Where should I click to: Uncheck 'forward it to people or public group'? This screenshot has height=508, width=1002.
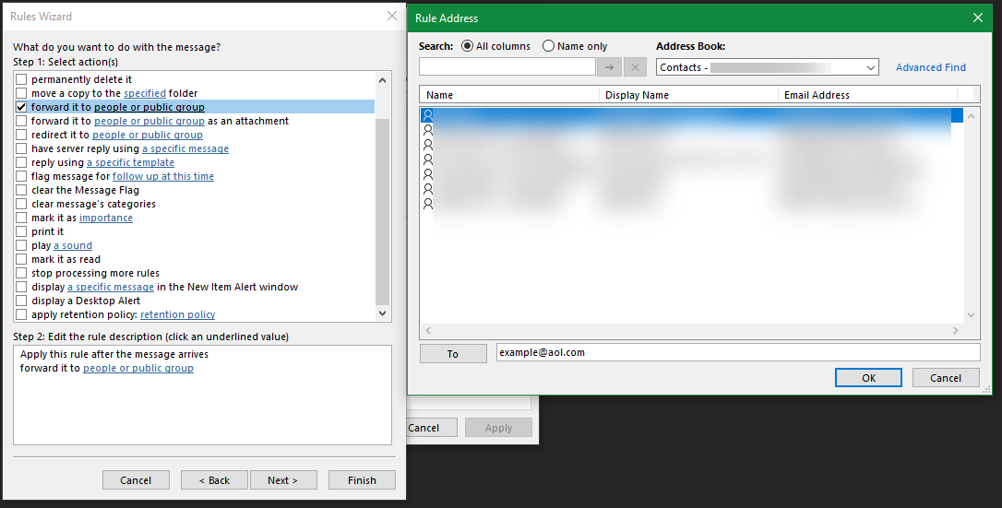tap(22, 107)
